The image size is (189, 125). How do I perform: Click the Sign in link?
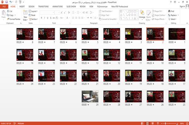[x=182, y=7]
